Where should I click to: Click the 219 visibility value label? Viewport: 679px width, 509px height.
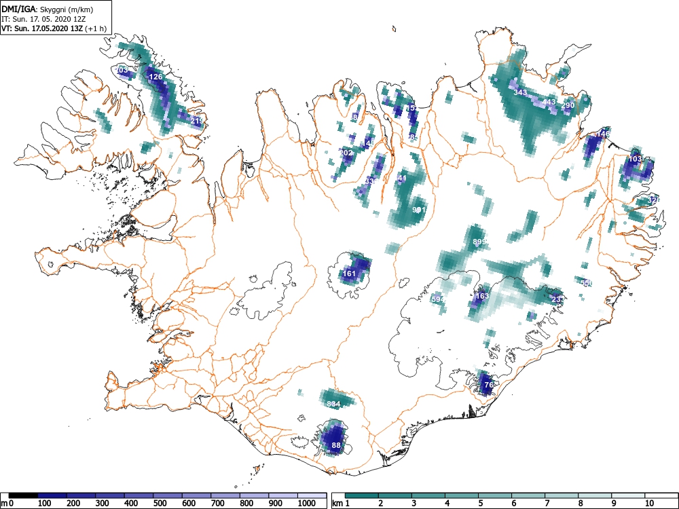(x=197, y=121)
